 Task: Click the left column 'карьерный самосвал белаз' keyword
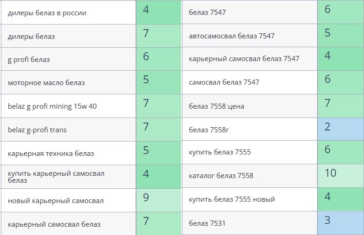pos(54,224)
